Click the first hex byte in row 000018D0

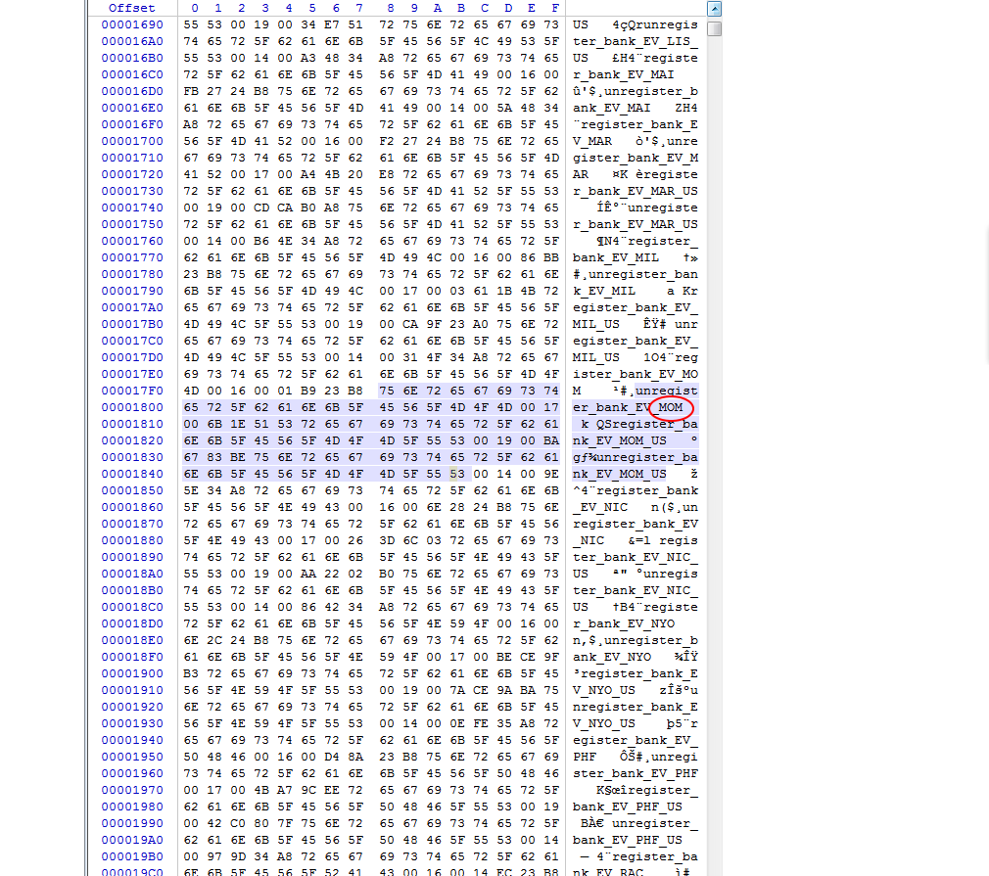[x=190, y=623]
